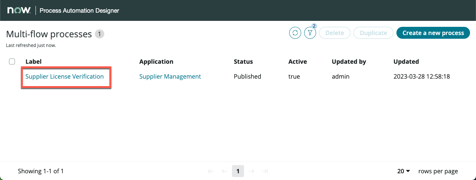Image resolution: width=476 pixels, height=180 pixels.
Task: Click the refresh list icon
Action: point(295,33)
